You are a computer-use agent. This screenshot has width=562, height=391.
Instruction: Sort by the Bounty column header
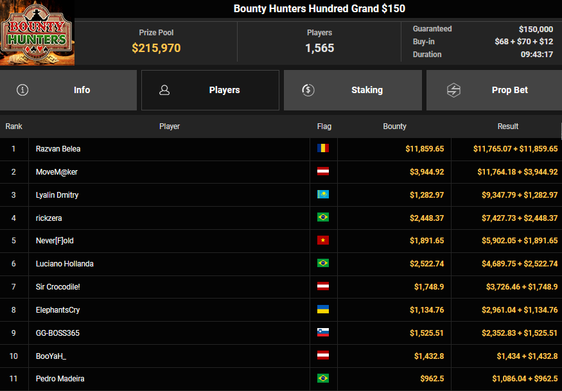point(394,126)
